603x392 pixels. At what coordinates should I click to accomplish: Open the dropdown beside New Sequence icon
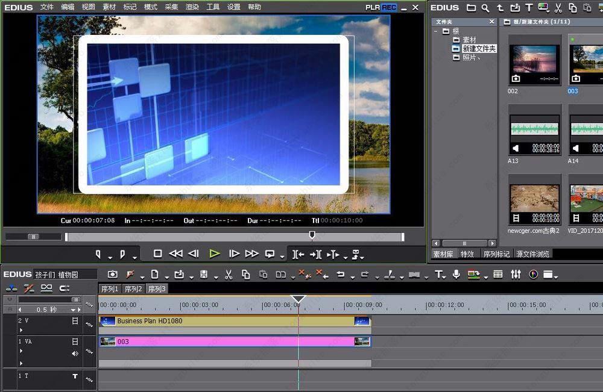pos(167,277)
